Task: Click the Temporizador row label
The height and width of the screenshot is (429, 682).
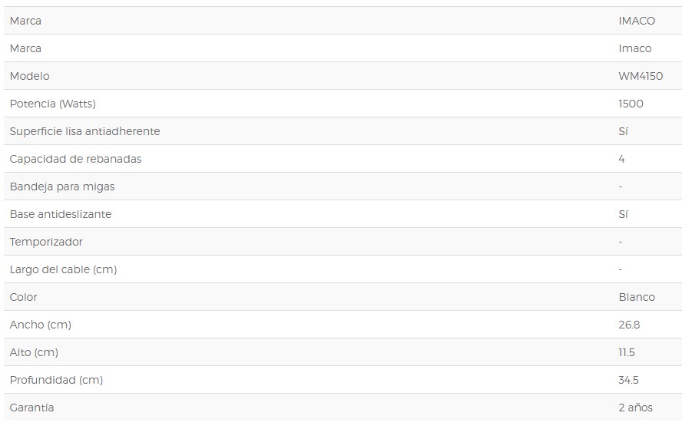Action: point(46,242)
